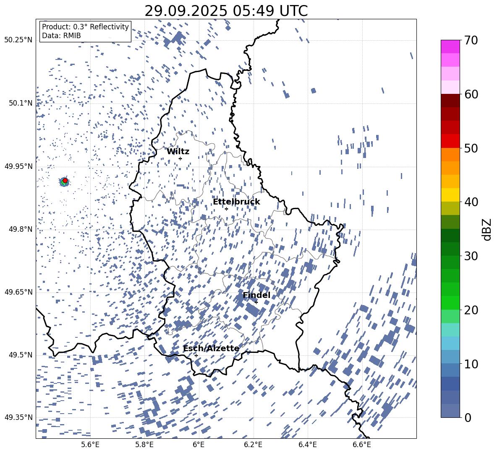Click the cross marker below Wiltz
The image size is (497, 453).
pyautogui.click(x=180, y=158)
